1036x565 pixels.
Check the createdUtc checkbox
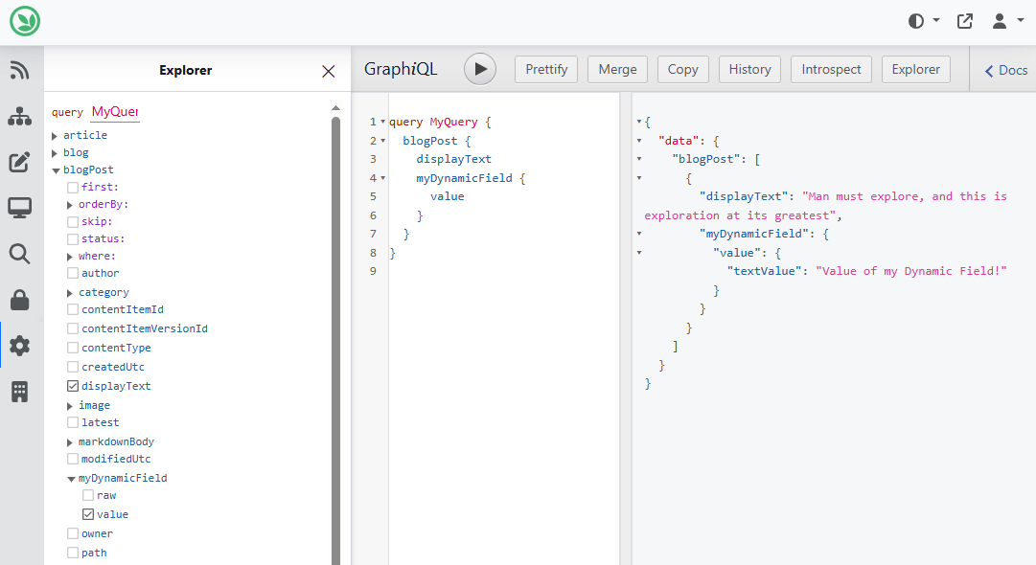[73, 367]
